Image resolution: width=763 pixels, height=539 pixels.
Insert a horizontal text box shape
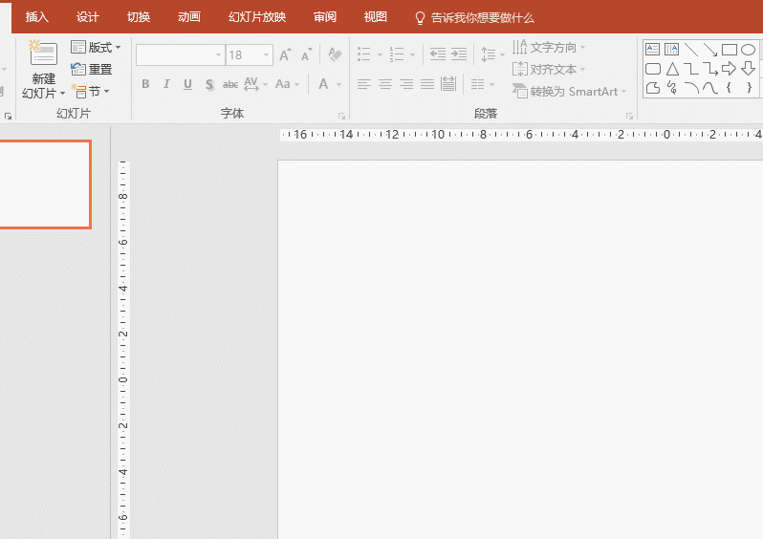point(653,50)
